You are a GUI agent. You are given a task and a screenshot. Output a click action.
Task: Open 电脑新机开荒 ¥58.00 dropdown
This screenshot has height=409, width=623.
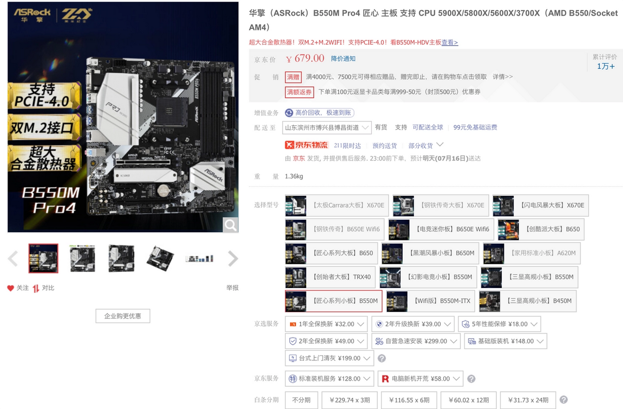[420, 379]
